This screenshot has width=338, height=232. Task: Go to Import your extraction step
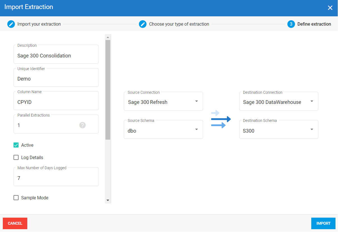tap(39, 24)
